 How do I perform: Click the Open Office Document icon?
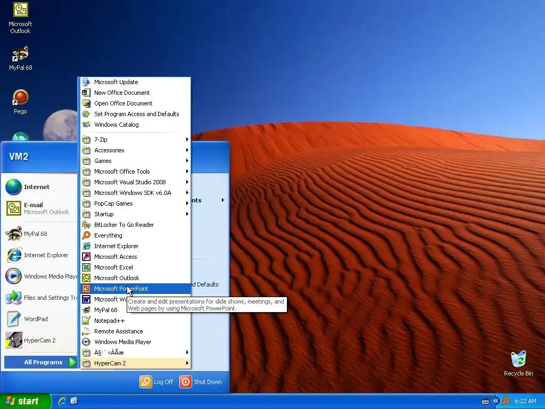[86, 103]
